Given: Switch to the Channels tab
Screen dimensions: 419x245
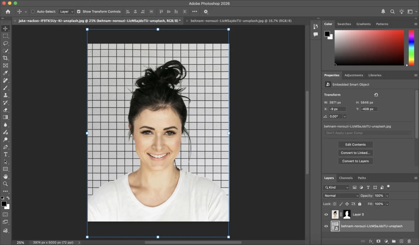Looking at the screenshot, I should pos(346,178).
